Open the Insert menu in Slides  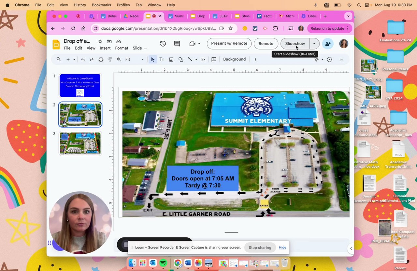(x=105, y=48)
